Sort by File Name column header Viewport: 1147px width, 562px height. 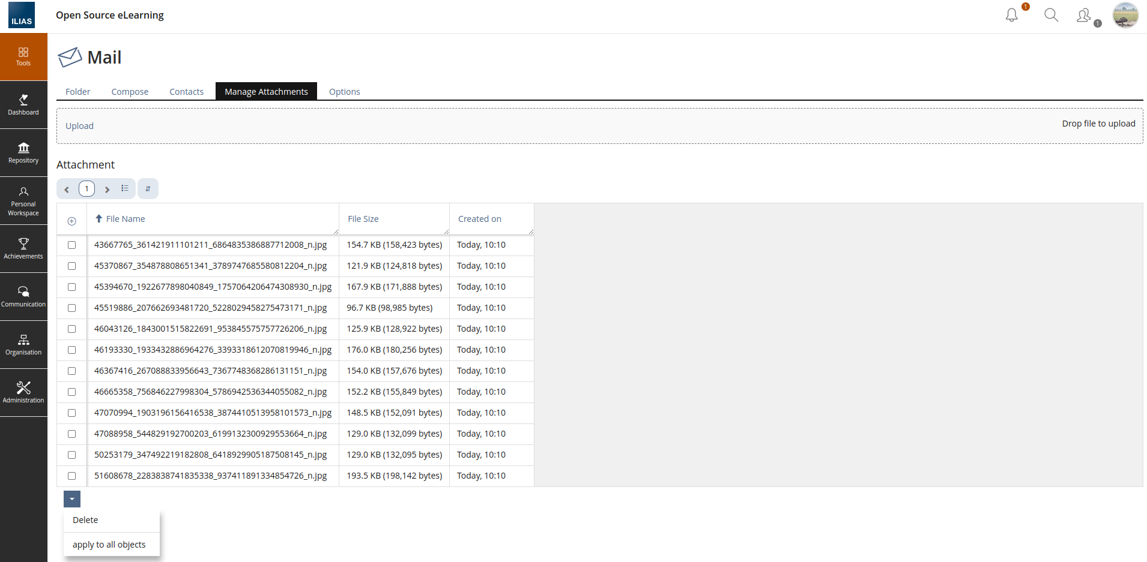coord(126,219)
